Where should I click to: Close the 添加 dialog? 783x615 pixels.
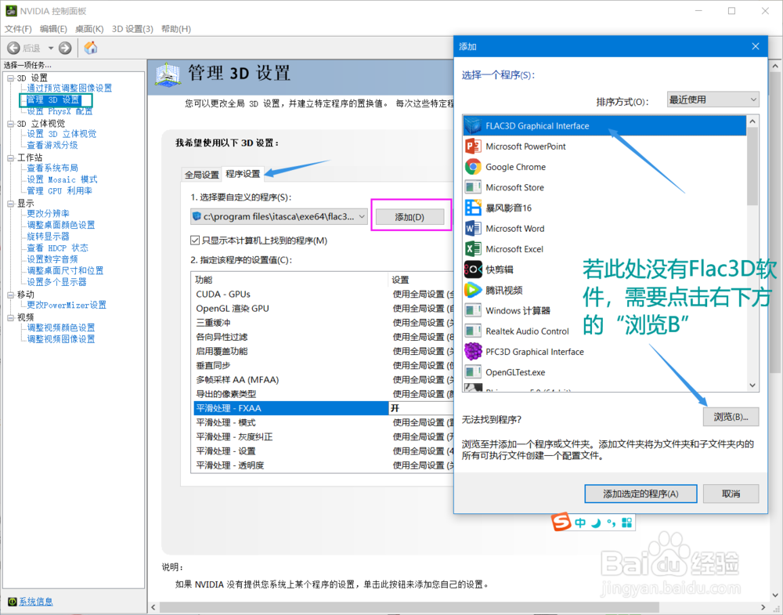coord(756,46)
